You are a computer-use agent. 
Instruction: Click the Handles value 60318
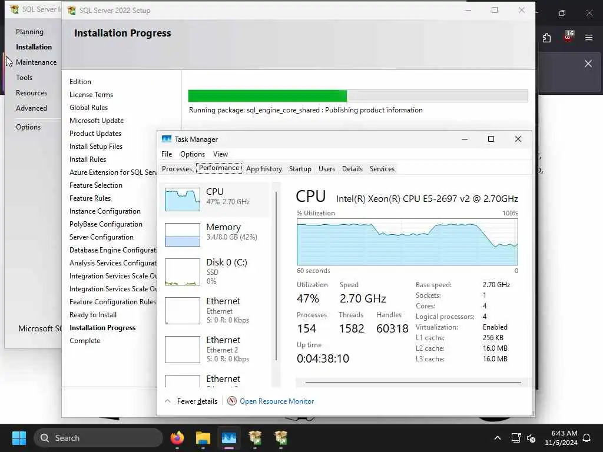click(392, 328)
